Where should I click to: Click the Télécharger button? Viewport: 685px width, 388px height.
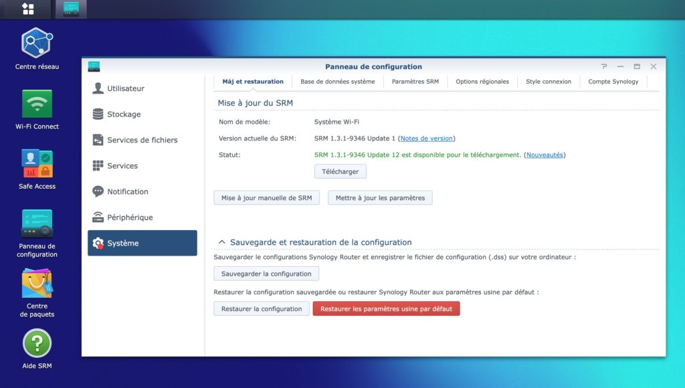click(340, 171)
